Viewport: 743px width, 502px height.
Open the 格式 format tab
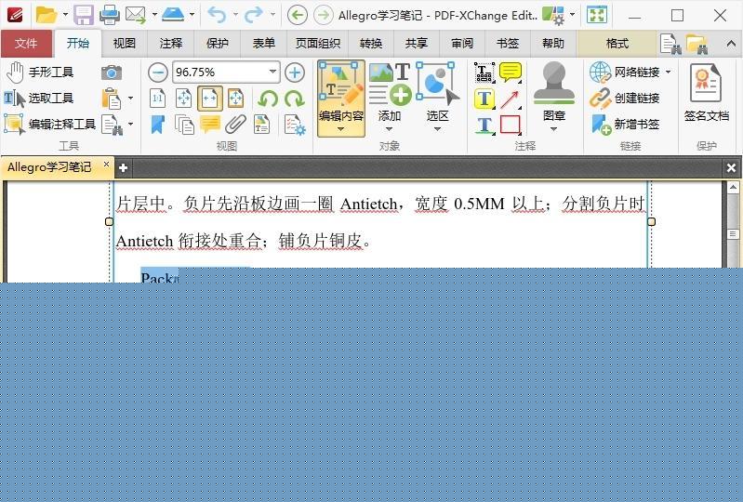coord(617,44)
